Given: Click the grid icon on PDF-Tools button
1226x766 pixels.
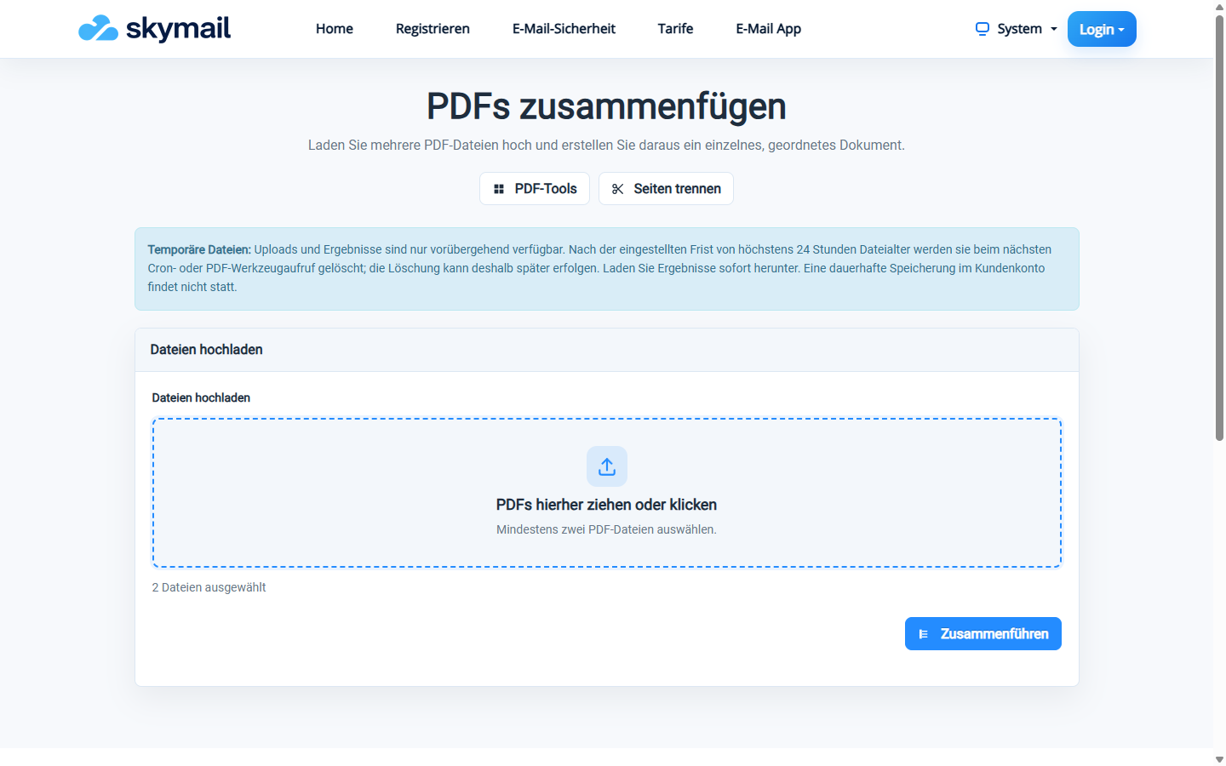Looking at the screenshot, I should (x=499, y=189).
